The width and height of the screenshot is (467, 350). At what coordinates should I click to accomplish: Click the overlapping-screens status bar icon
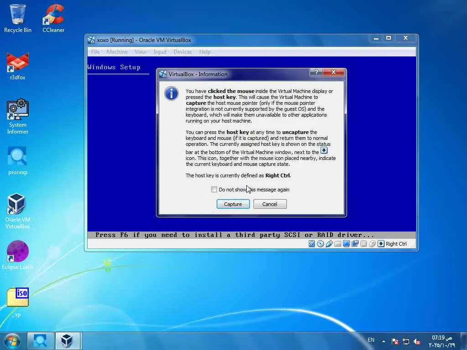355,244
